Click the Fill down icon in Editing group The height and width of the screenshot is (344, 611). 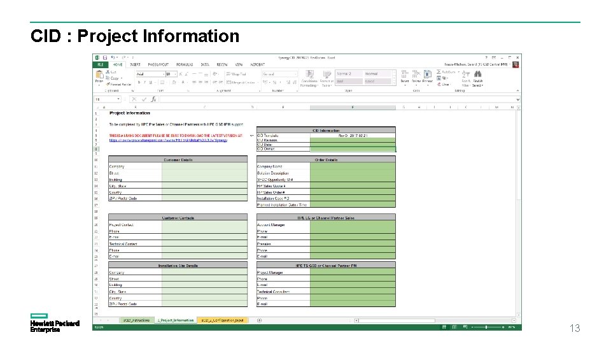click(439, 78)
